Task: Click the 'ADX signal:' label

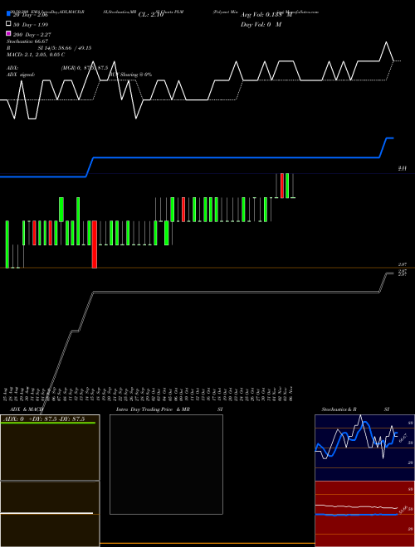Action: pyautogui.click(x=20, y=75)
